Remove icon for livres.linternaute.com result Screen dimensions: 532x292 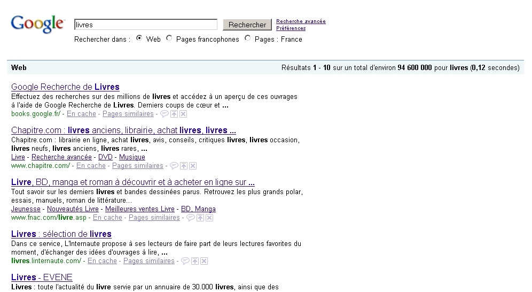click(x=204, y=261)
